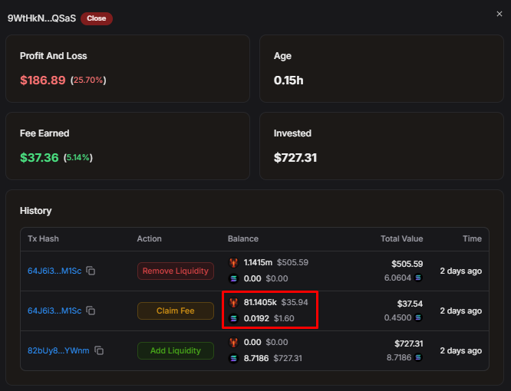Select the $1.60 fee amount
The image size is (511, 391).
[284, 318]
